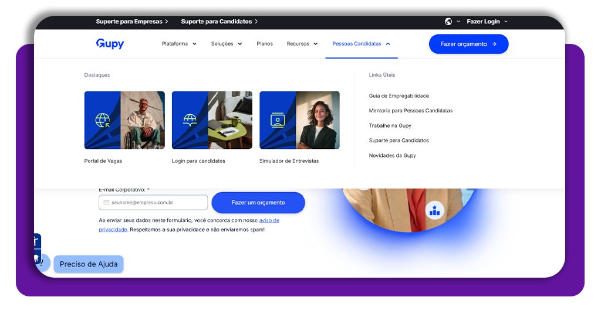Expand the Plataforma dropdown menu
601x314 pixels.
tap(179, 43)
